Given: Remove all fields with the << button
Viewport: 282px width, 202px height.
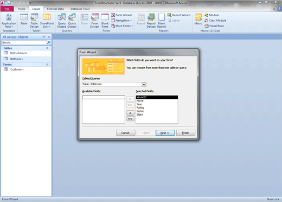Looking at the screenshot, I should [130, 119].
